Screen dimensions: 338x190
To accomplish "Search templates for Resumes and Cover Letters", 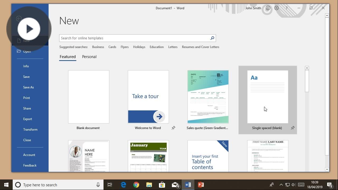I will [x=200, y=47].
